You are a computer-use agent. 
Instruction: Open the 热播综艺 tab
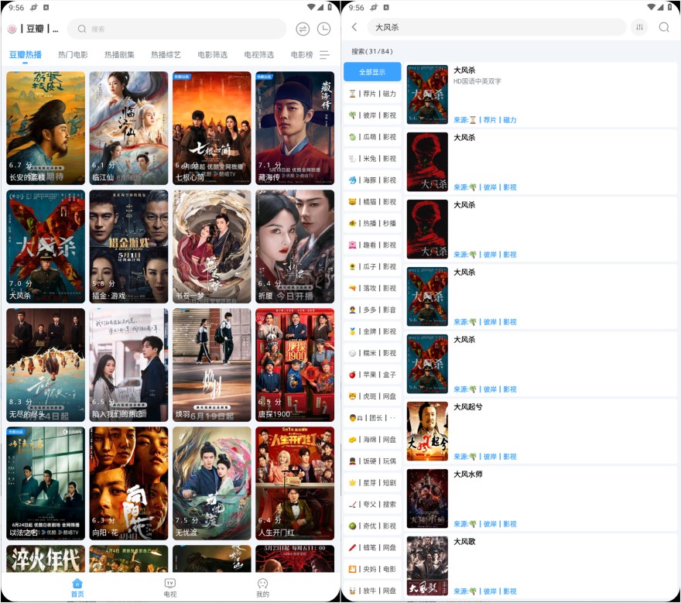[166, 55]
